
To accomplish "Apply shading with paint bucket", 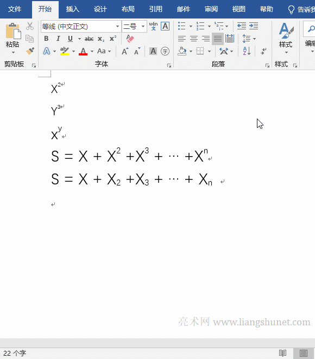I will (182, 51).
